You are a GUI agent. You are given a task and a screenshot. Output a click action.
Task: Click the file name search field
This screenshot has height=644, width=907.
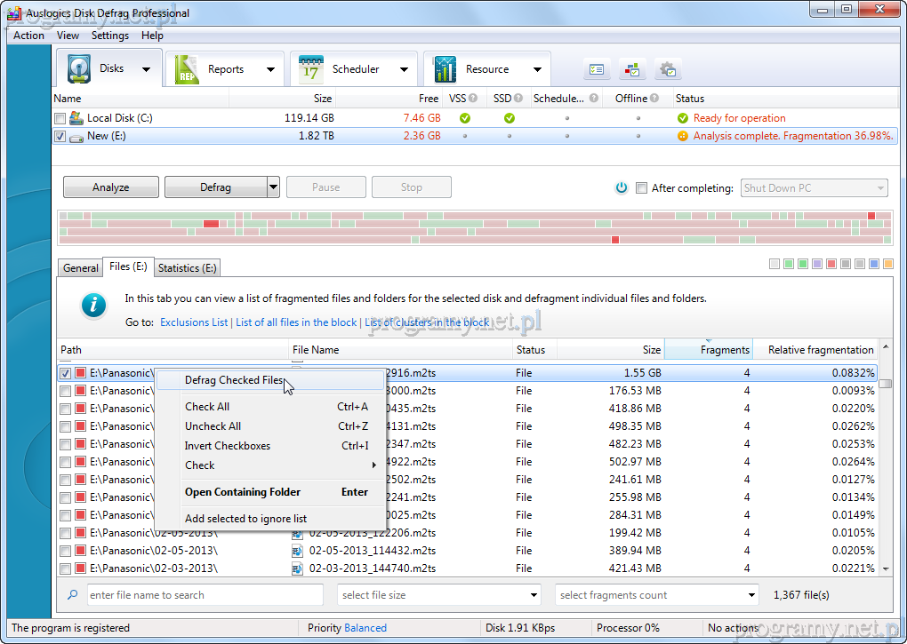(x=205, y=595)
